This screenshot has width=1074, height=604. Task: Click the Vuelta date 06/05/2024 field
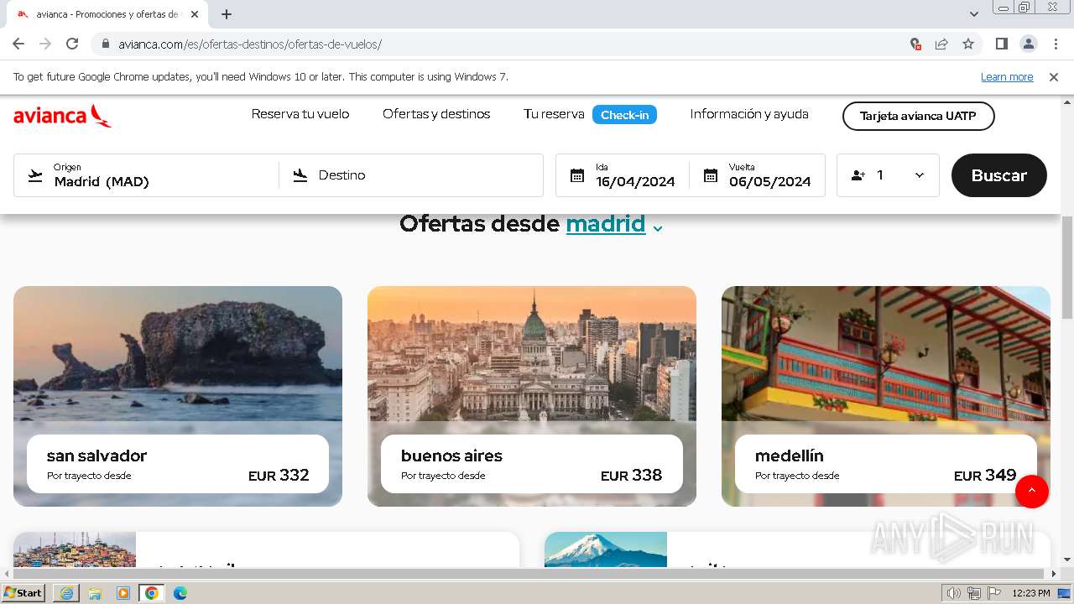pos(757,175)
